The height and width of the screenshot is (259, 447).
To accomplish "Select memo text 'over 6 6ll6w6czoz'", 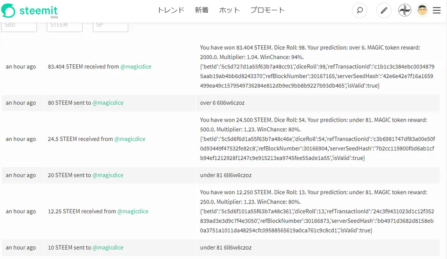I will click(223, 102).
